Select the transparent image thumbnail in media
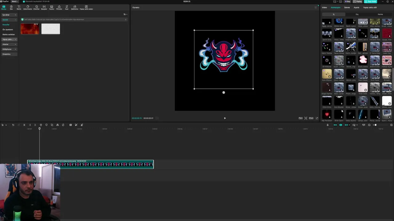The image size is (394, 221). coord(51,29)
